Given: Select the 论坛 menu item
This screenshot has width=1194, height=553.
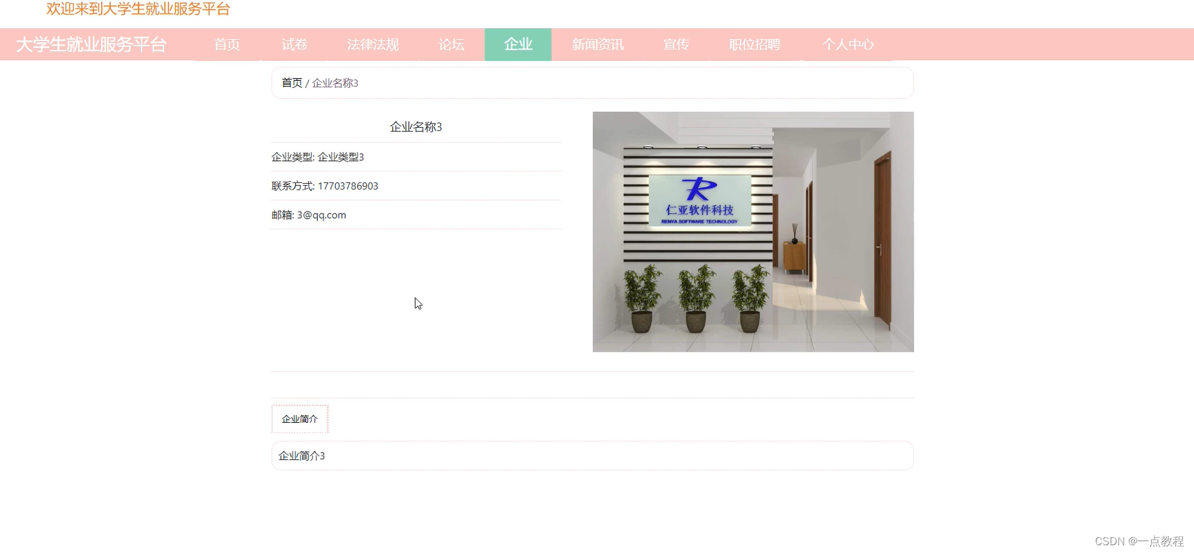Looking at the screenshot, I should (451, 44).
